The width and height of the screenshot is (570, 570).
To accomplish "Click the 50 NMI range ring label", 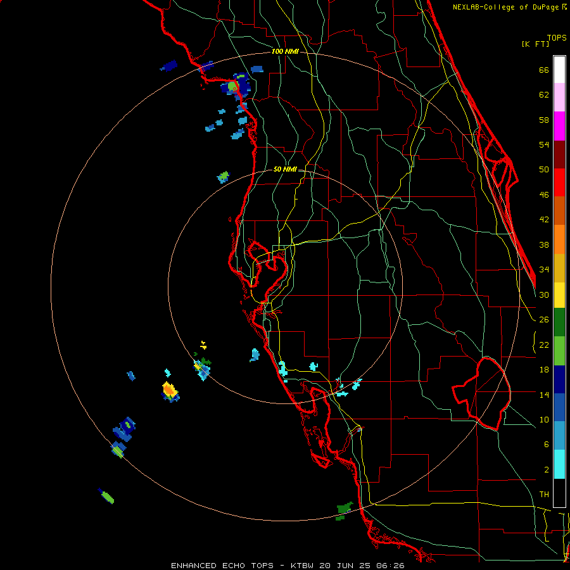I will [284, 169].
